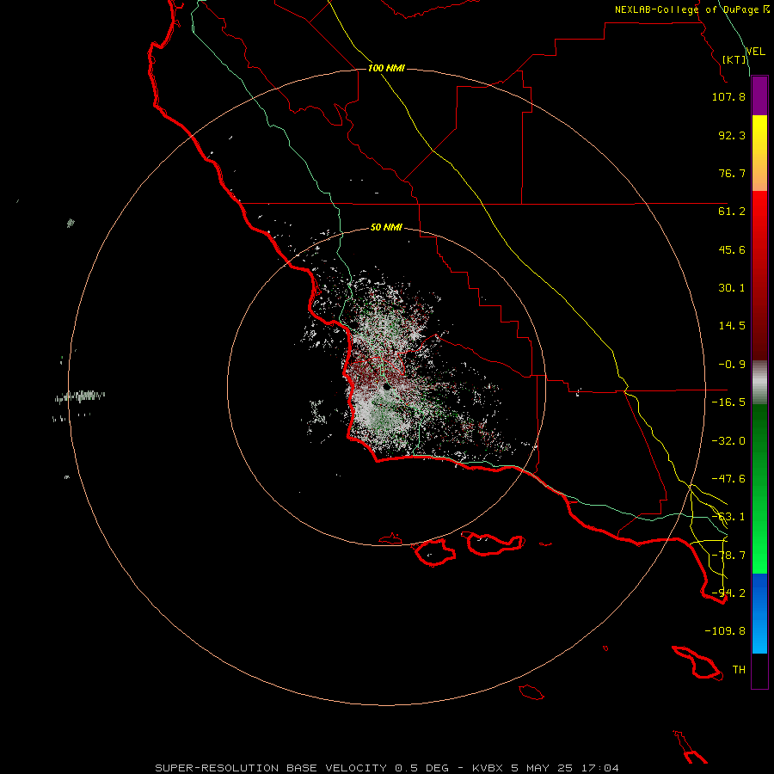Click the blue segment of the color bar
The width and height of the screenshot is (774, 774).
coord(759,613)
